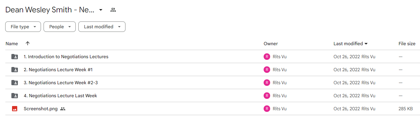Open the folder title dropdown arrow

coord(101,10)
